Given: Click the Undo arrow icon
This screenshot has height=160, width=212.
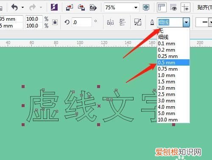Looking at the screenshot, I should [15, 7].
